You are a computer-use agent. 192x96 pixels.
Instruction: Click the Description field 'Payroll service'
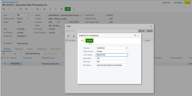tap(41, 43)
